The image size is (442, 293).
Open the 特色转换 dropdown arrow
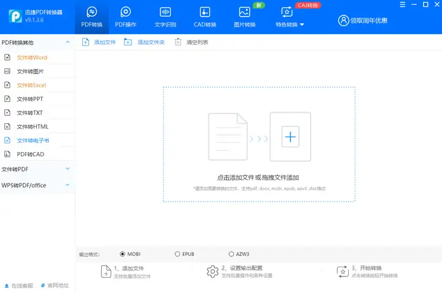pyautogui.click(x=302, y=25)
